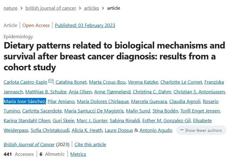Open the nature breadcrumb link

click(x=10, y=8)
